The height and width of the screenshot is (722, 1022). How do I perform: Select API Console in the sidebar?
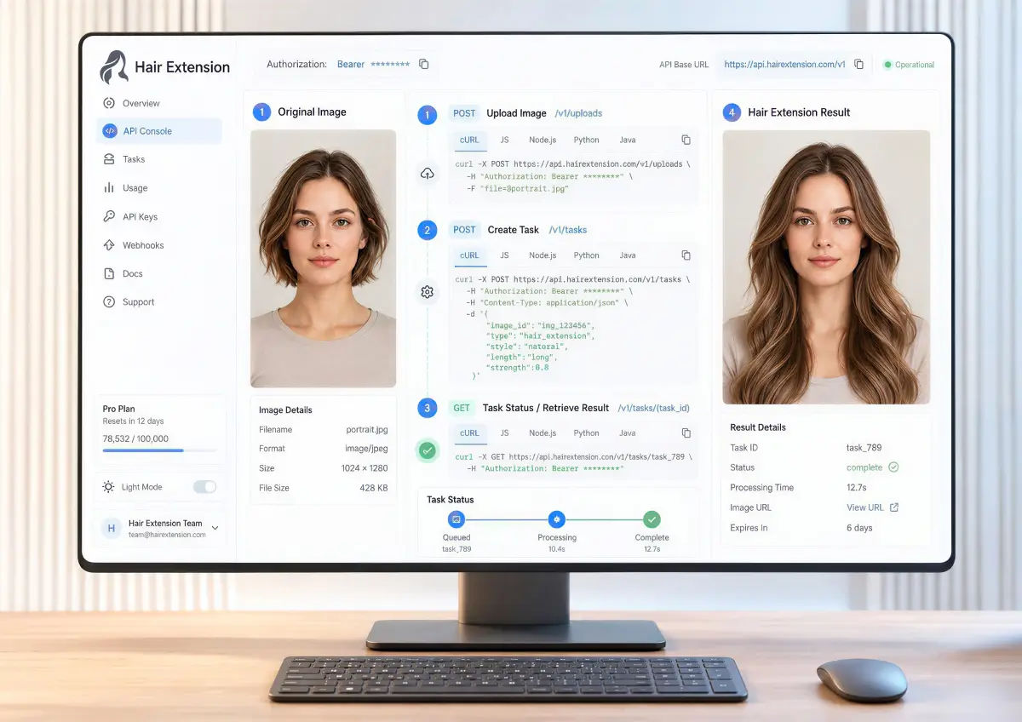coord(159,131)
